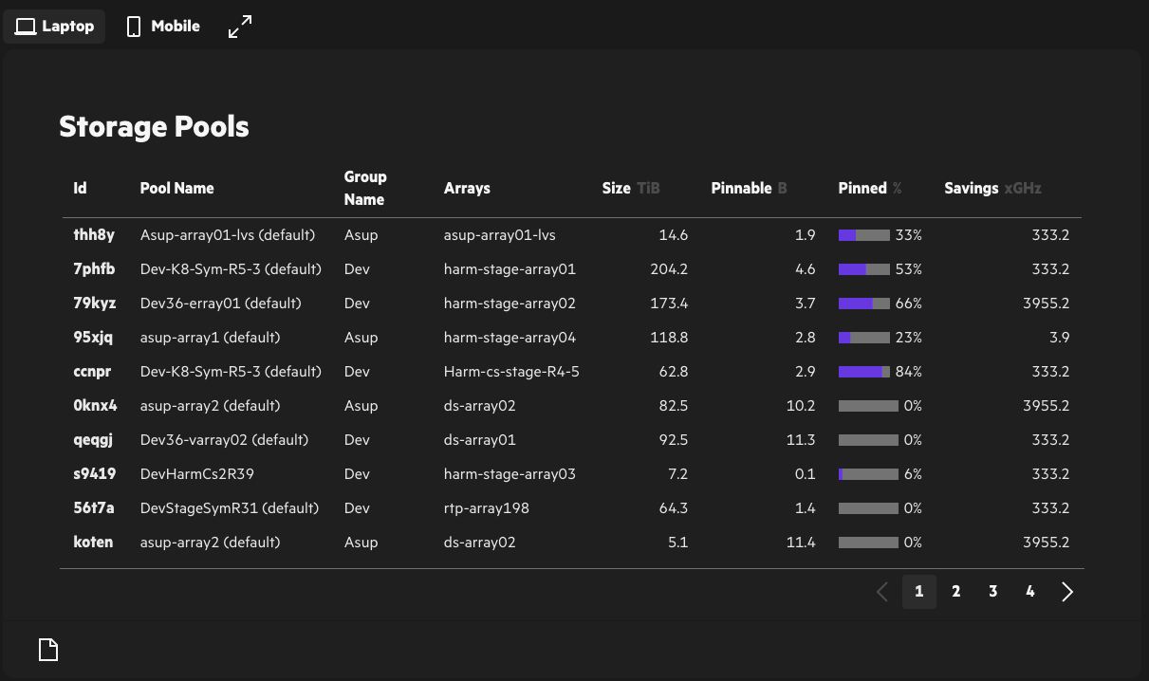This screenshot has height=681, width=1149.
Task: Click pinned progress bar showing 23%
Action: coord(864,338)
